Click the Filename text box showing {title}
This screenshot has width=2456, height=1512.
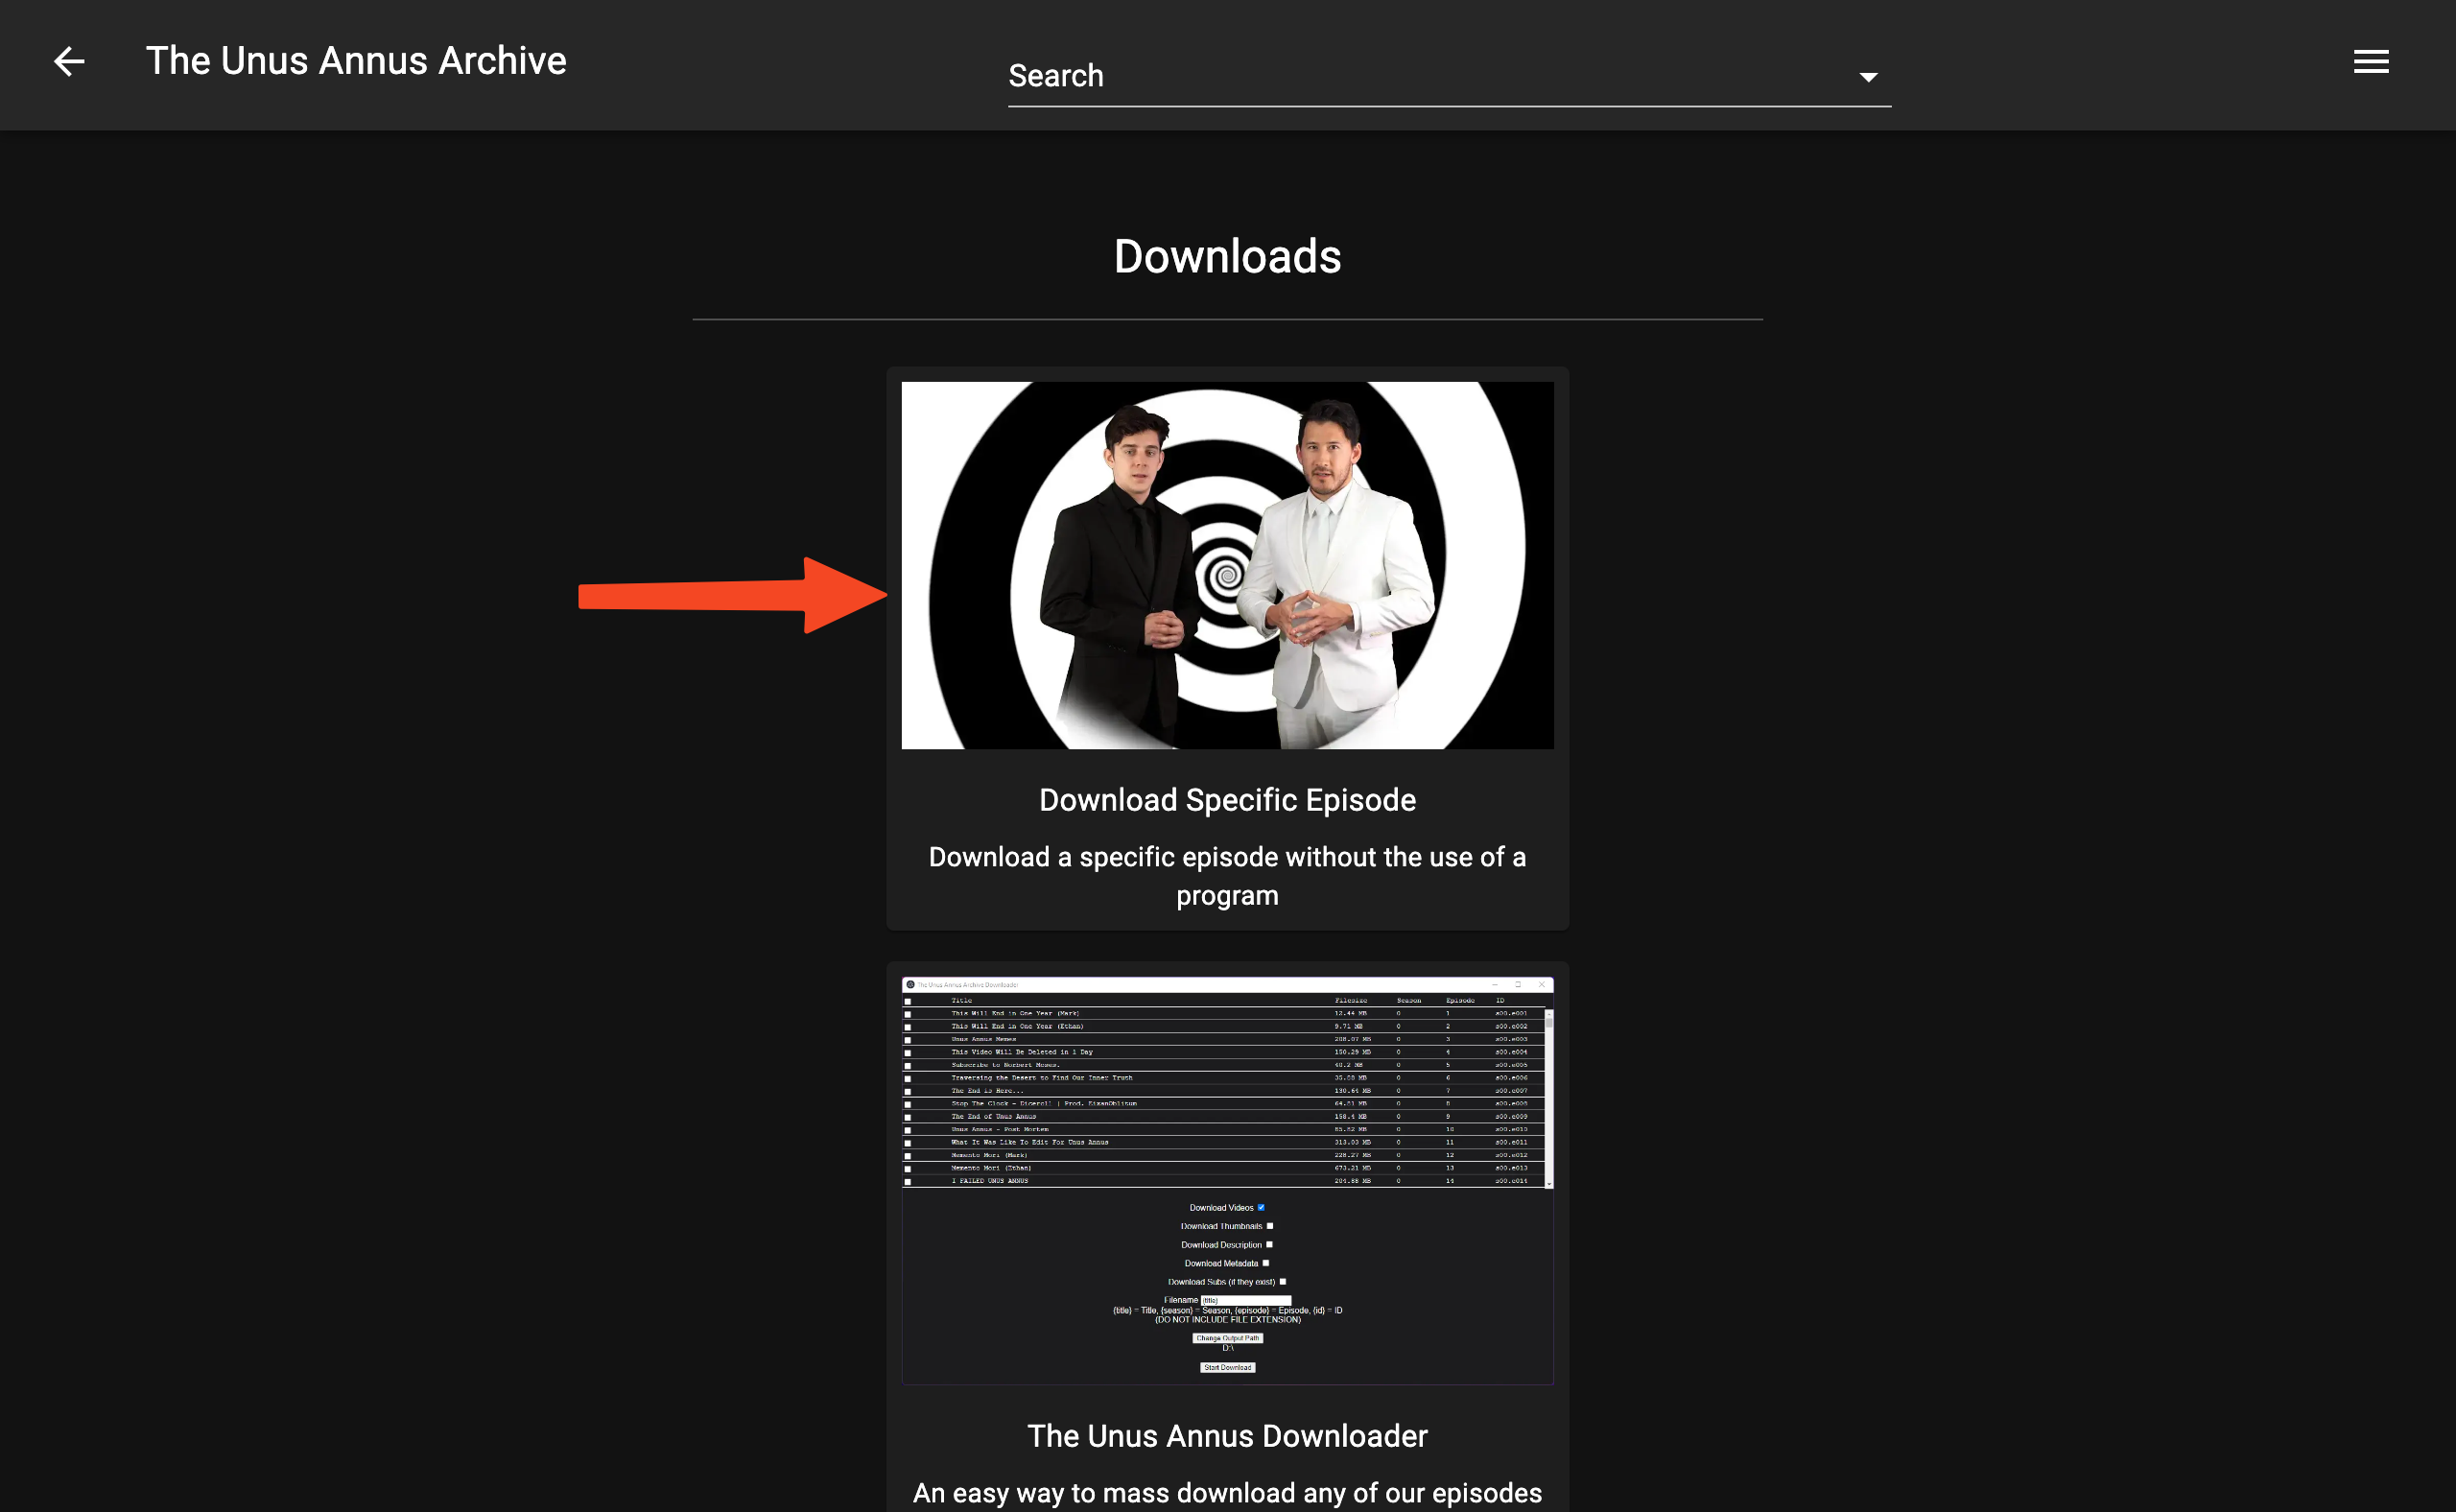(1246, 1300)
